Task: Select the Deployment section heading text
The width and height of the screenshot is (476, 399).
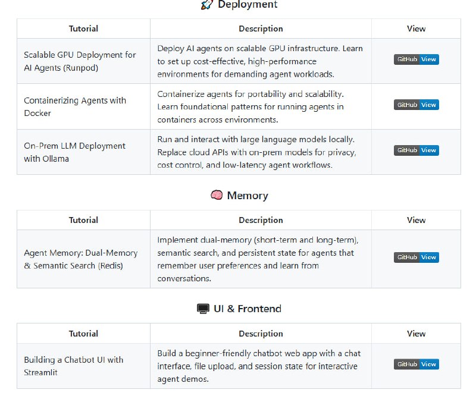Action: (x=248, y=5)
